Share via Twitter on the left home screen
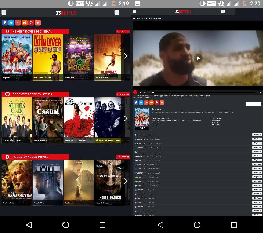Image resolution: width=264 pixels, height=233 pixels. (11, 22)
